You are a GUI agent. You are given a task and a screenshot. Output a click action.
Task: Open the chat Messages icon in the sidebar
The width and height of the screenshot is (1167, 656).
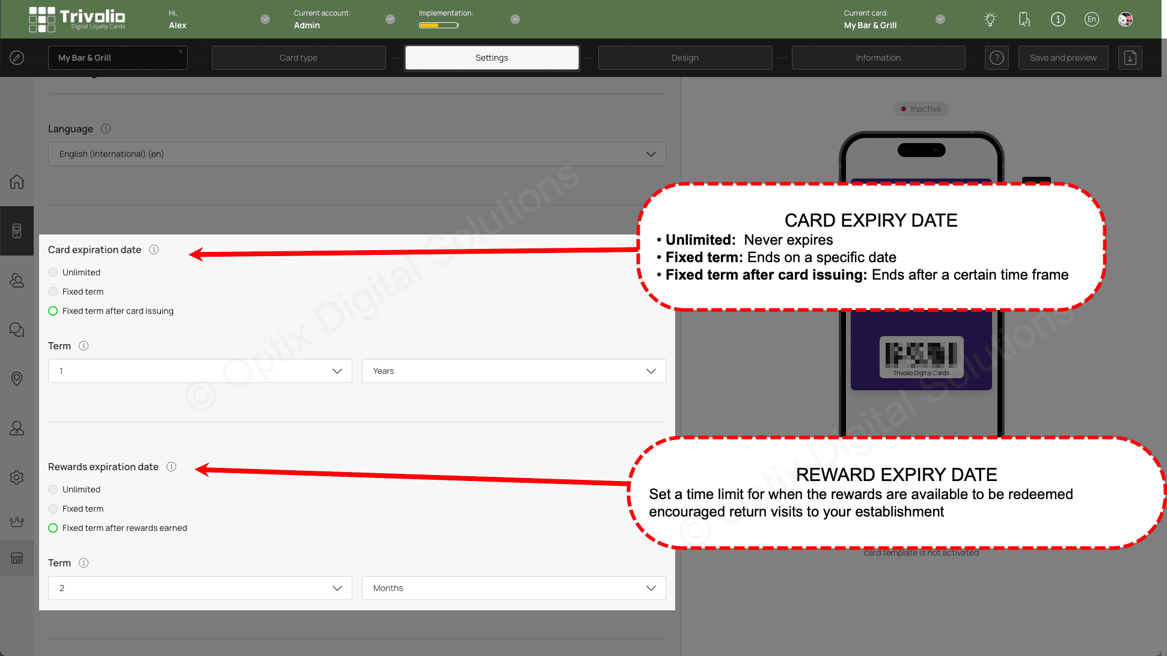click(x=17, y=330)
